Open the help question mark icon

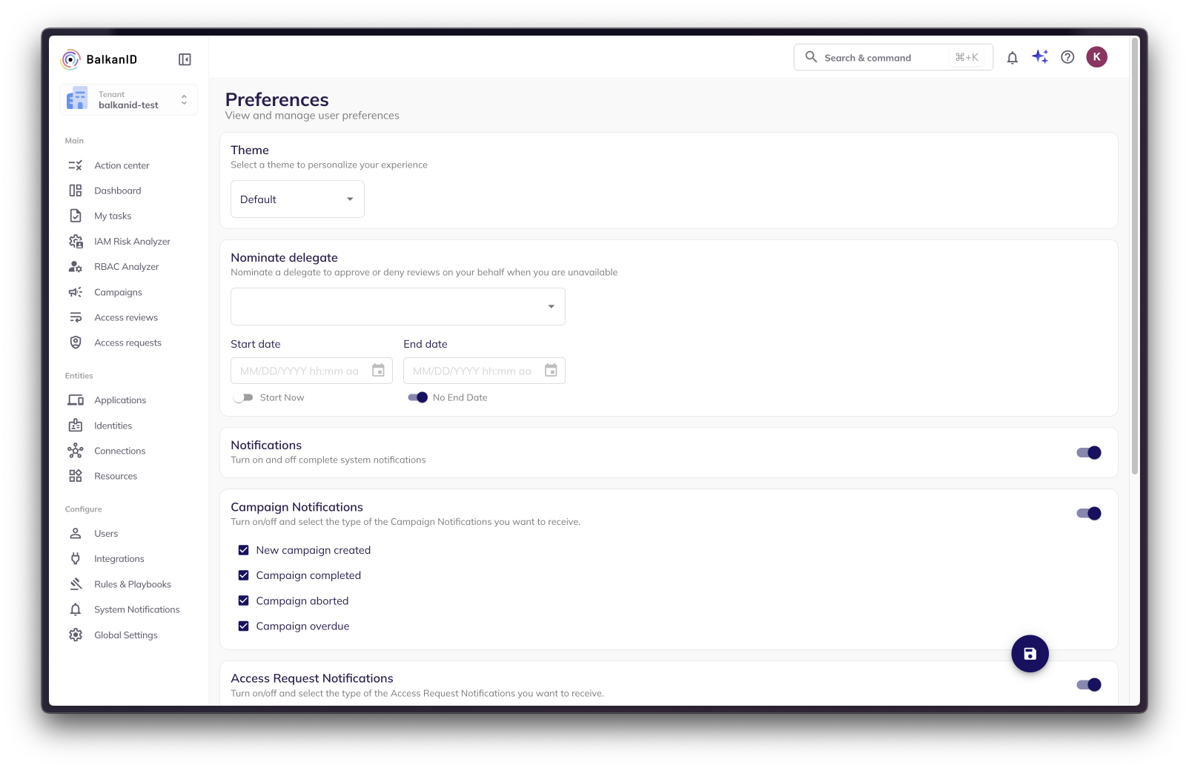point(1067,57)
